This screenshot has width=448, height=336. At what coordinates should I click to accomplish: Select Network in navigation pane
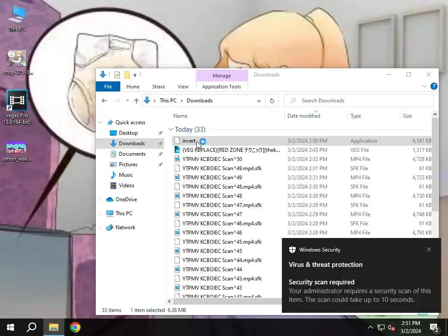125,227
